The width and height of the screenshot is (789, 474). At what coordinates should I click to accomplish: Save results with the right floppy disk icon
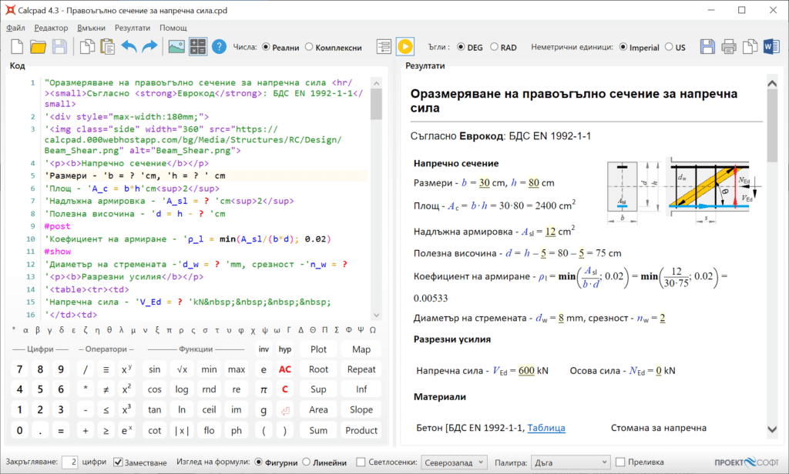pyautogui.click(x=707, y=47)
